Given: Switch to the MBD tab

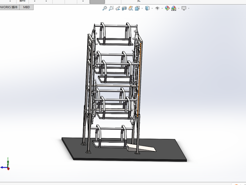Looking at the screenshot, I should tap(26, 7).
